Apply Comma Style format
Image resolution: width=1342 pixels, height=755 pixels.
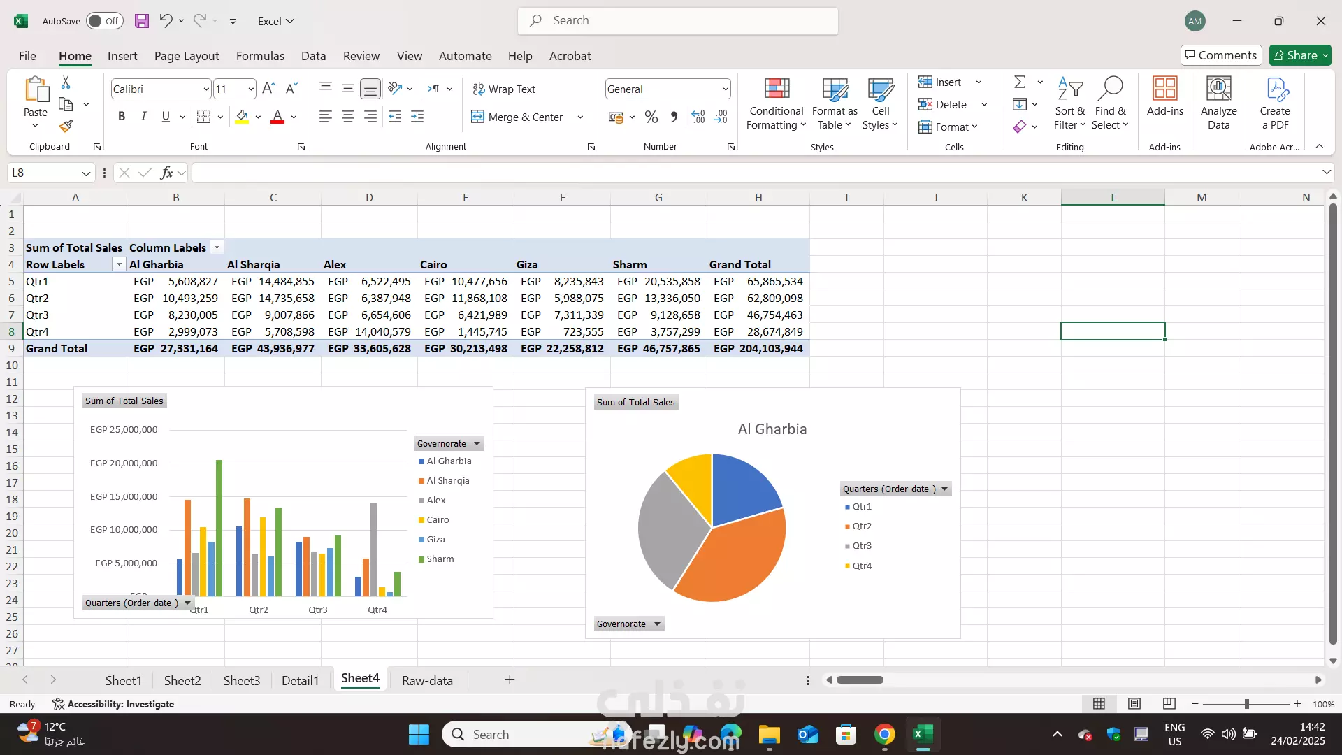(x=674, y=117)
